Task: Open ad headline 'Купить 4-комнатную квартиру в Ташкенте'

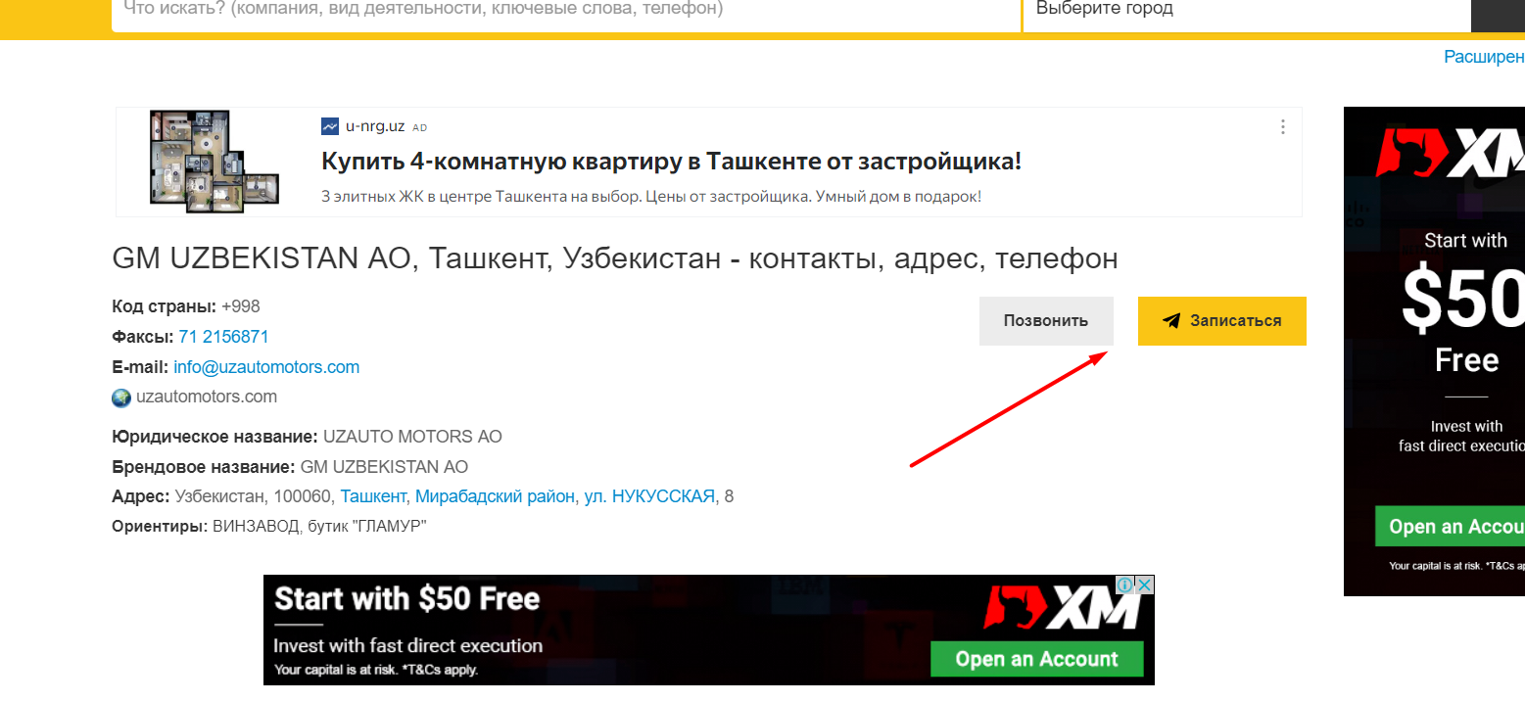Action: 671,162
